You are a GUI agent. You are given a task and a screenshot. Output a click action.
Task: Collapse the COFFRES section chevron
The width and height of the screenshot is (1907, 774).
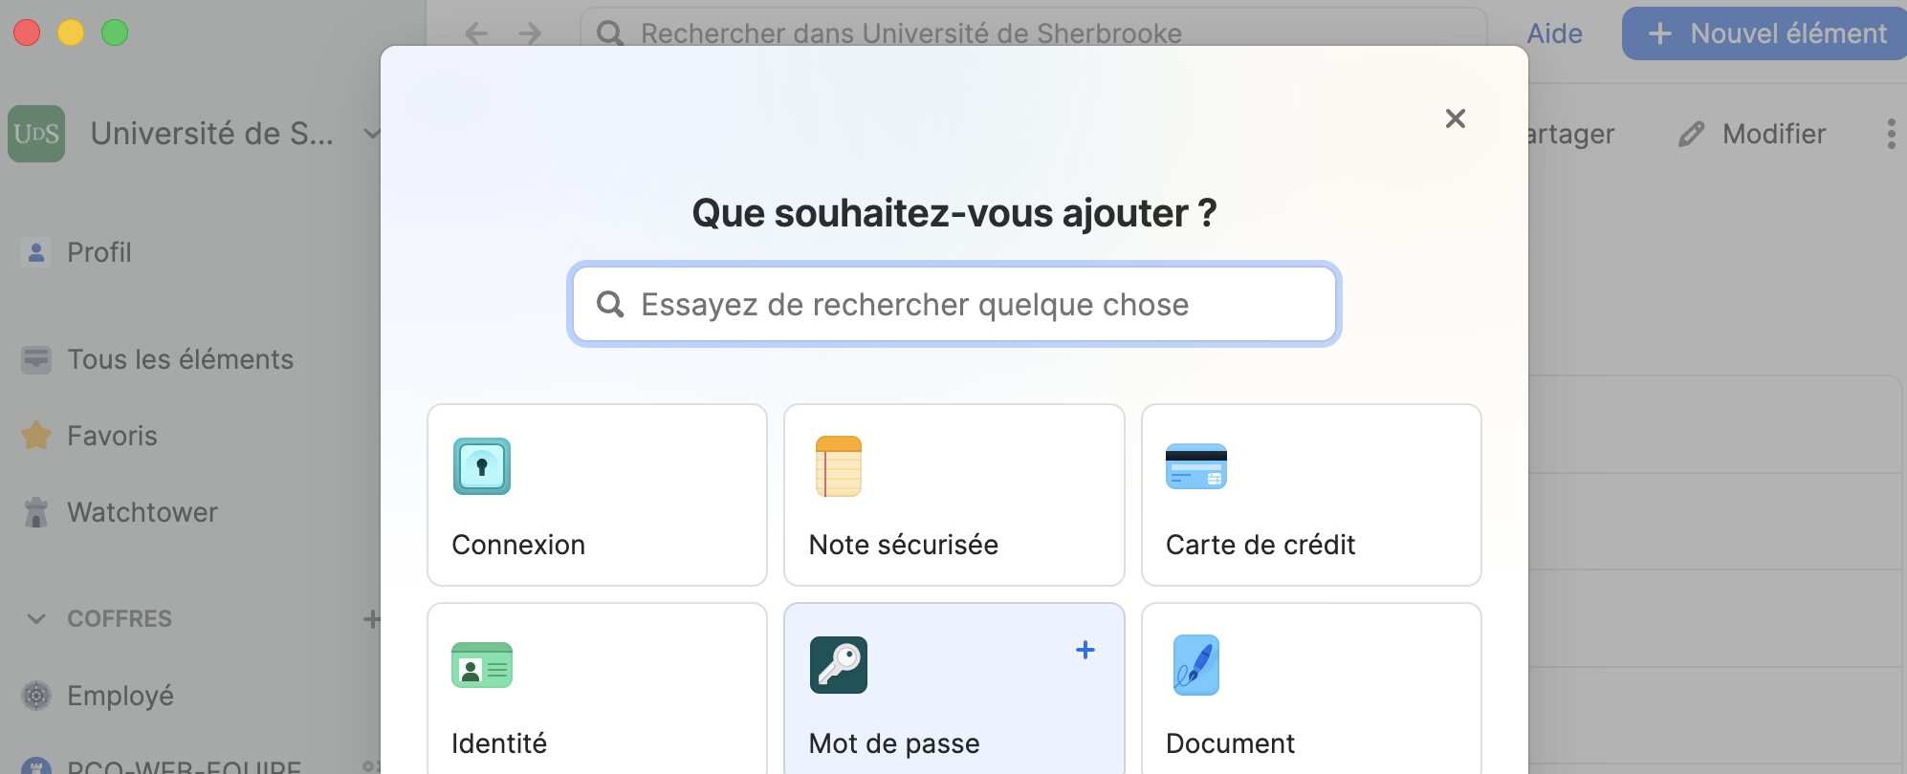pos(36,619)
